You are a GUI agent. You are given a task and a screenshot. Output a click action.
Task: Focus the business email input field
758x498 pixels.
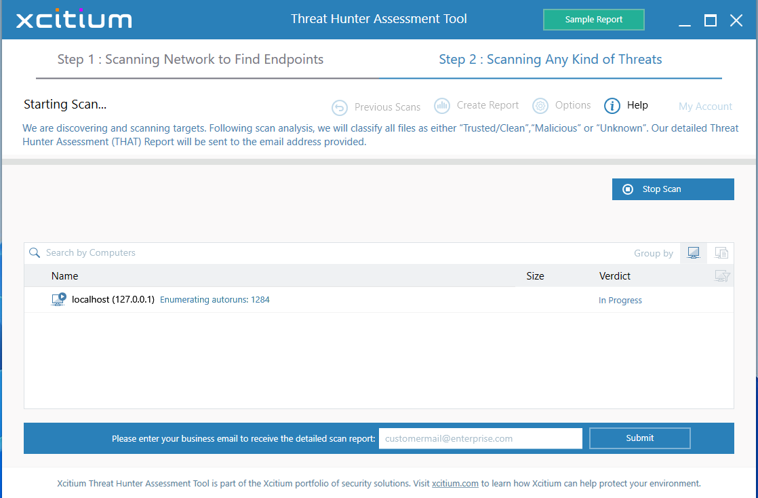481,438
